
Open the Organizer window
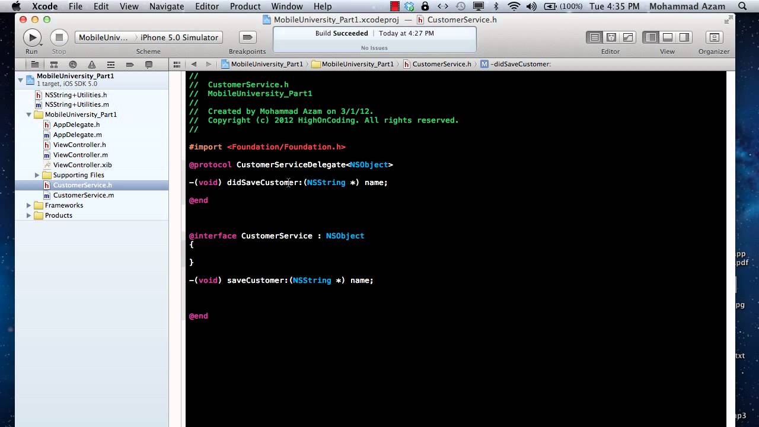tap(714, 37)
